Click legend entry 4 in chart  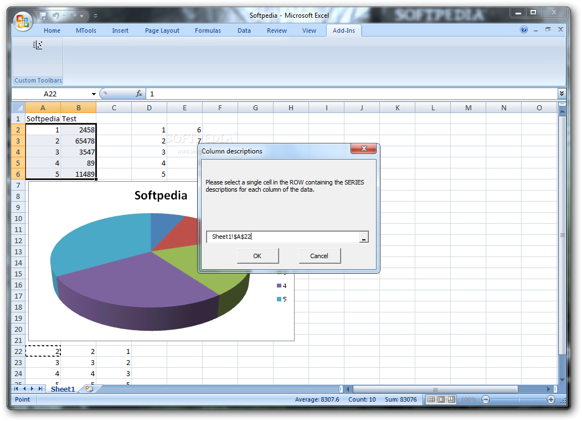pos(282,286)
